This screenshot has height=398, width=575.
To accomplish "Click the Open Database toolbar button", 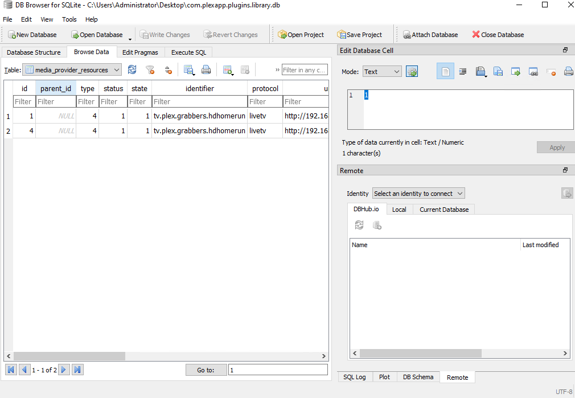I will (97, 35).
